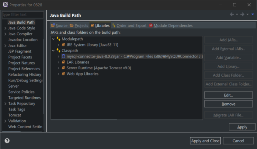Screen dimensions: 257x149
Task: Click the Web App Libraries icon
Action: [x=63, y=74]
